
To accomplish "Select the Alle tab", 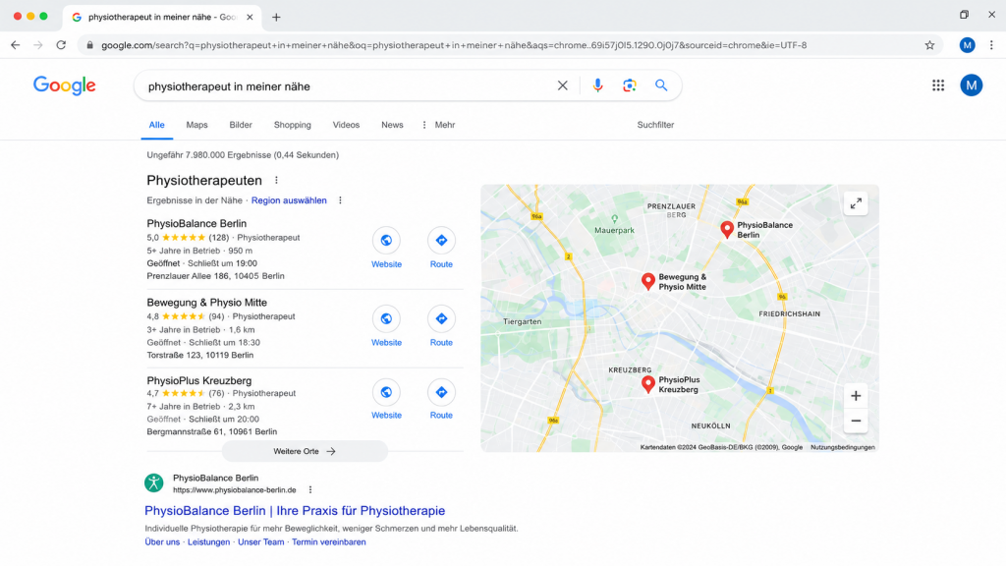I will pos(156,125).
